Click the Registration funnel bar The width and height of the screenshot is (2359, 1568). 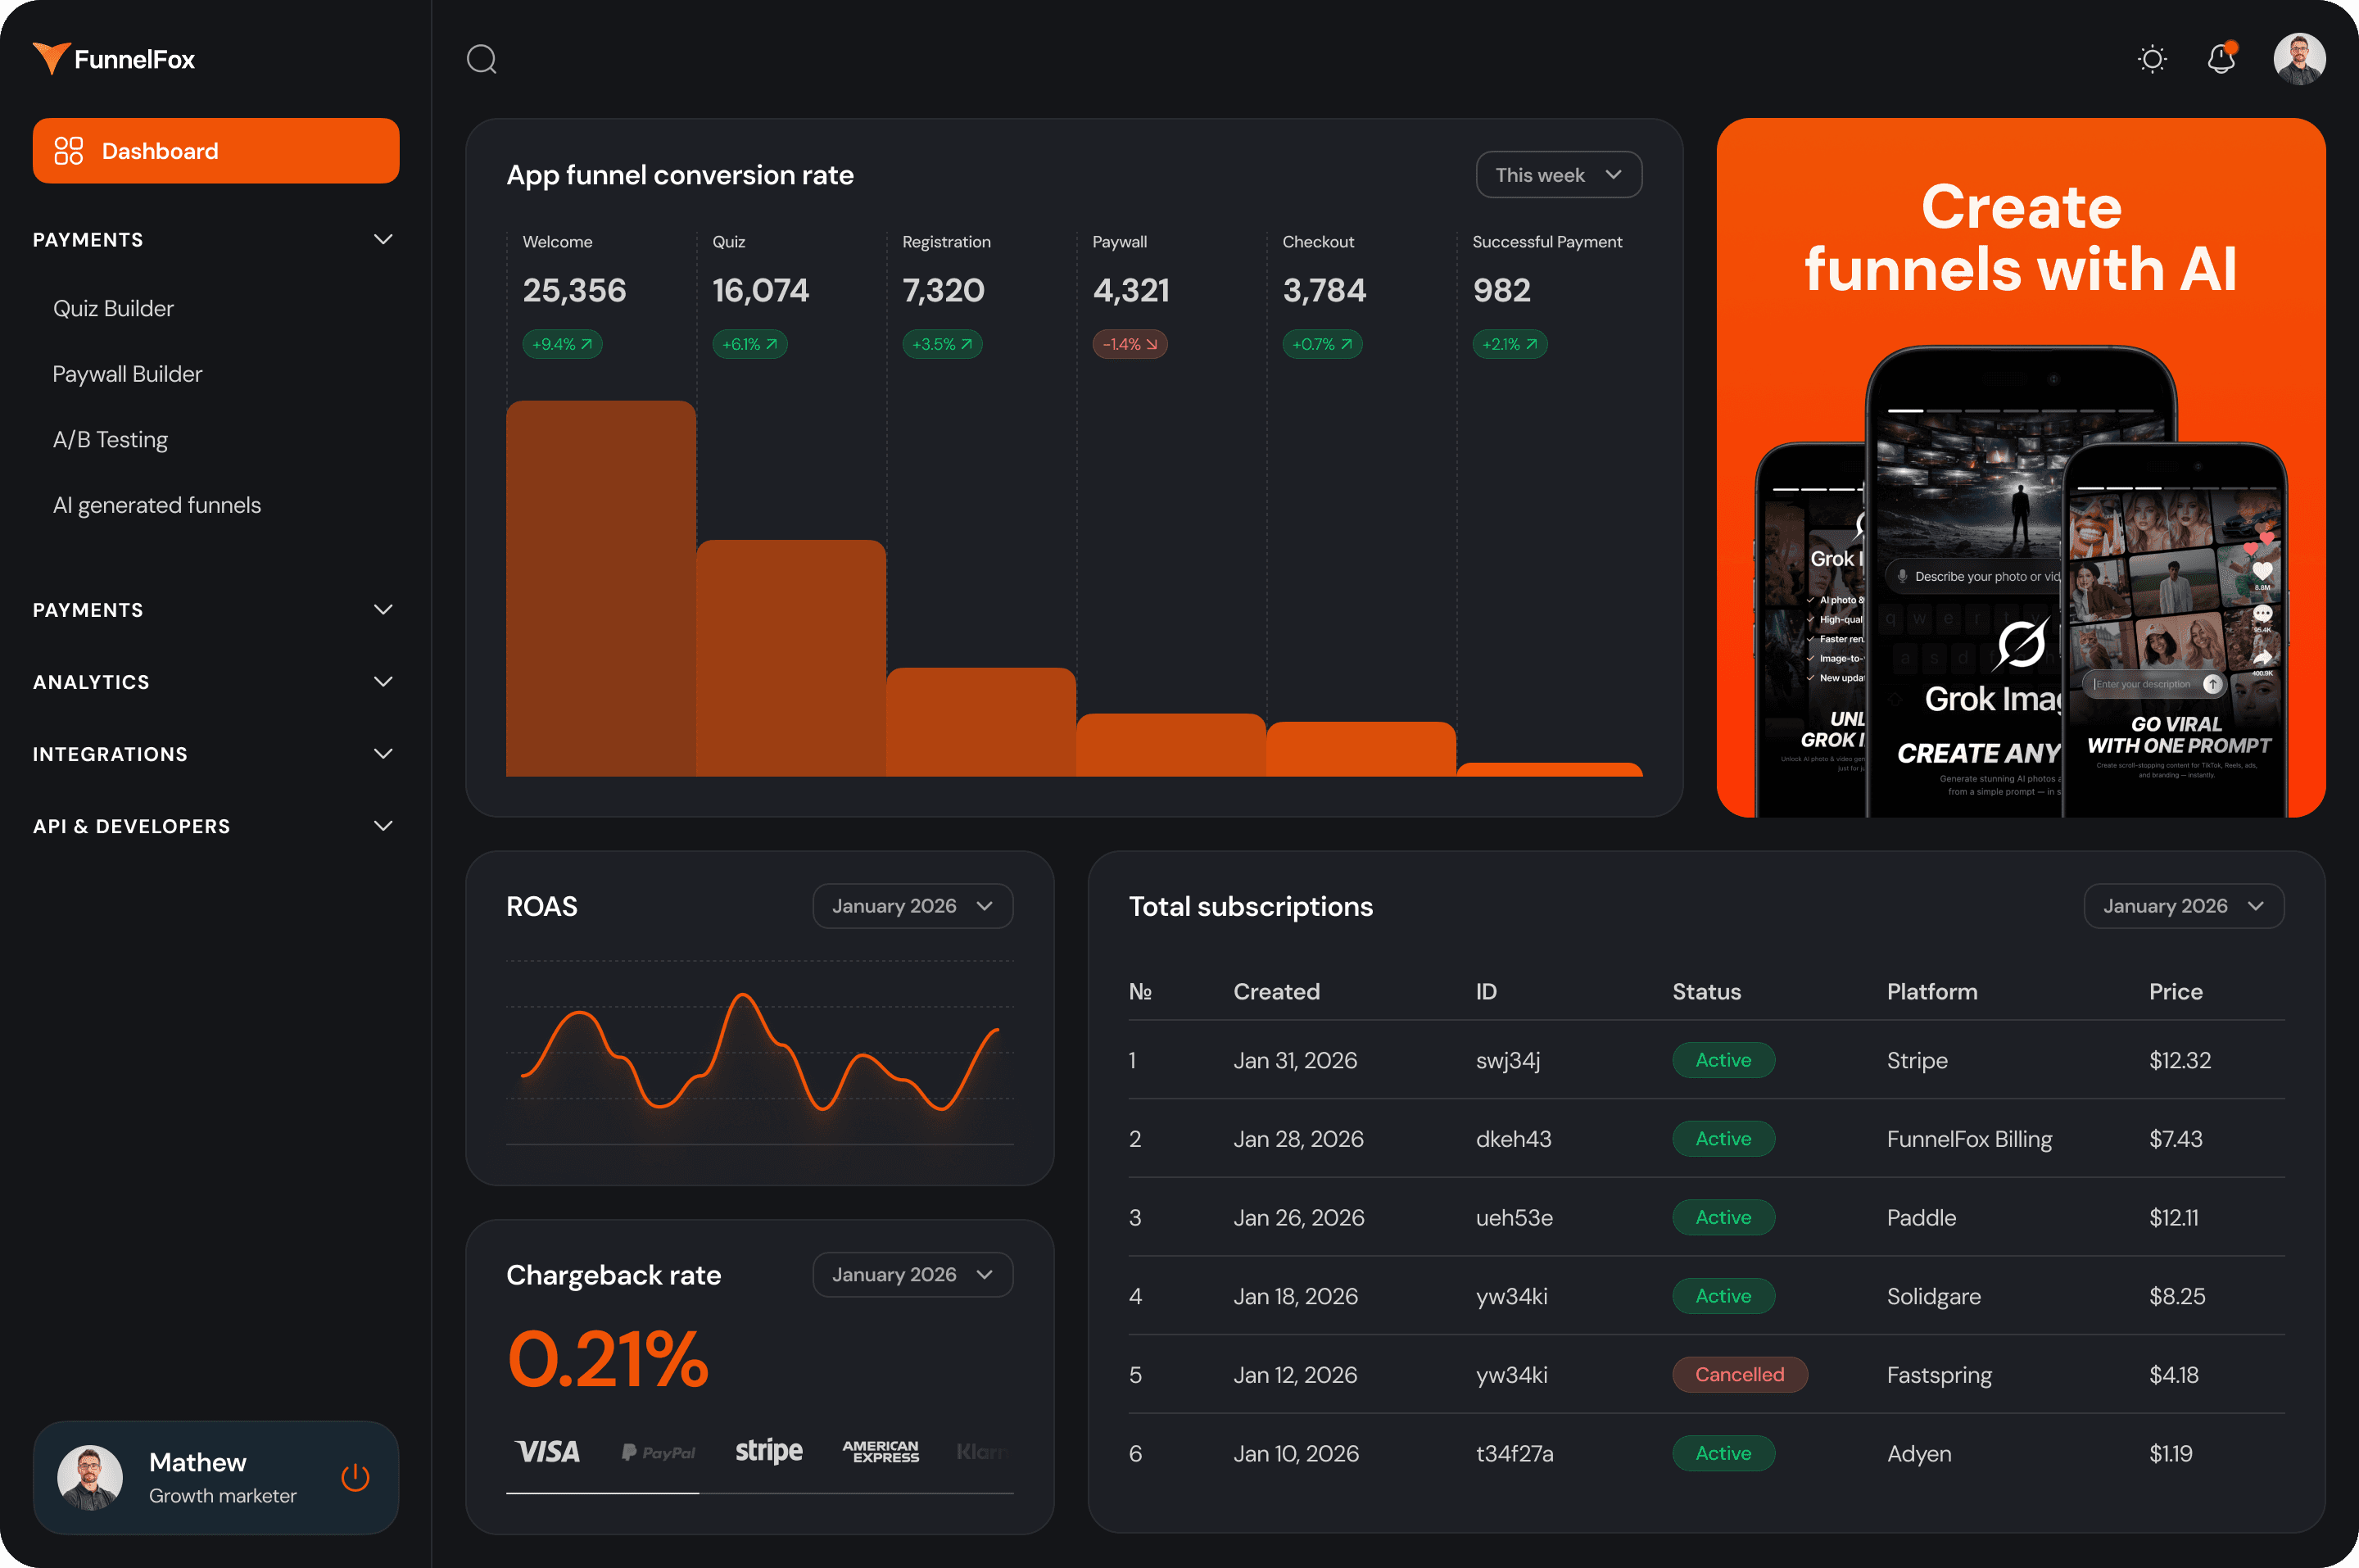[x=980, y=722]
